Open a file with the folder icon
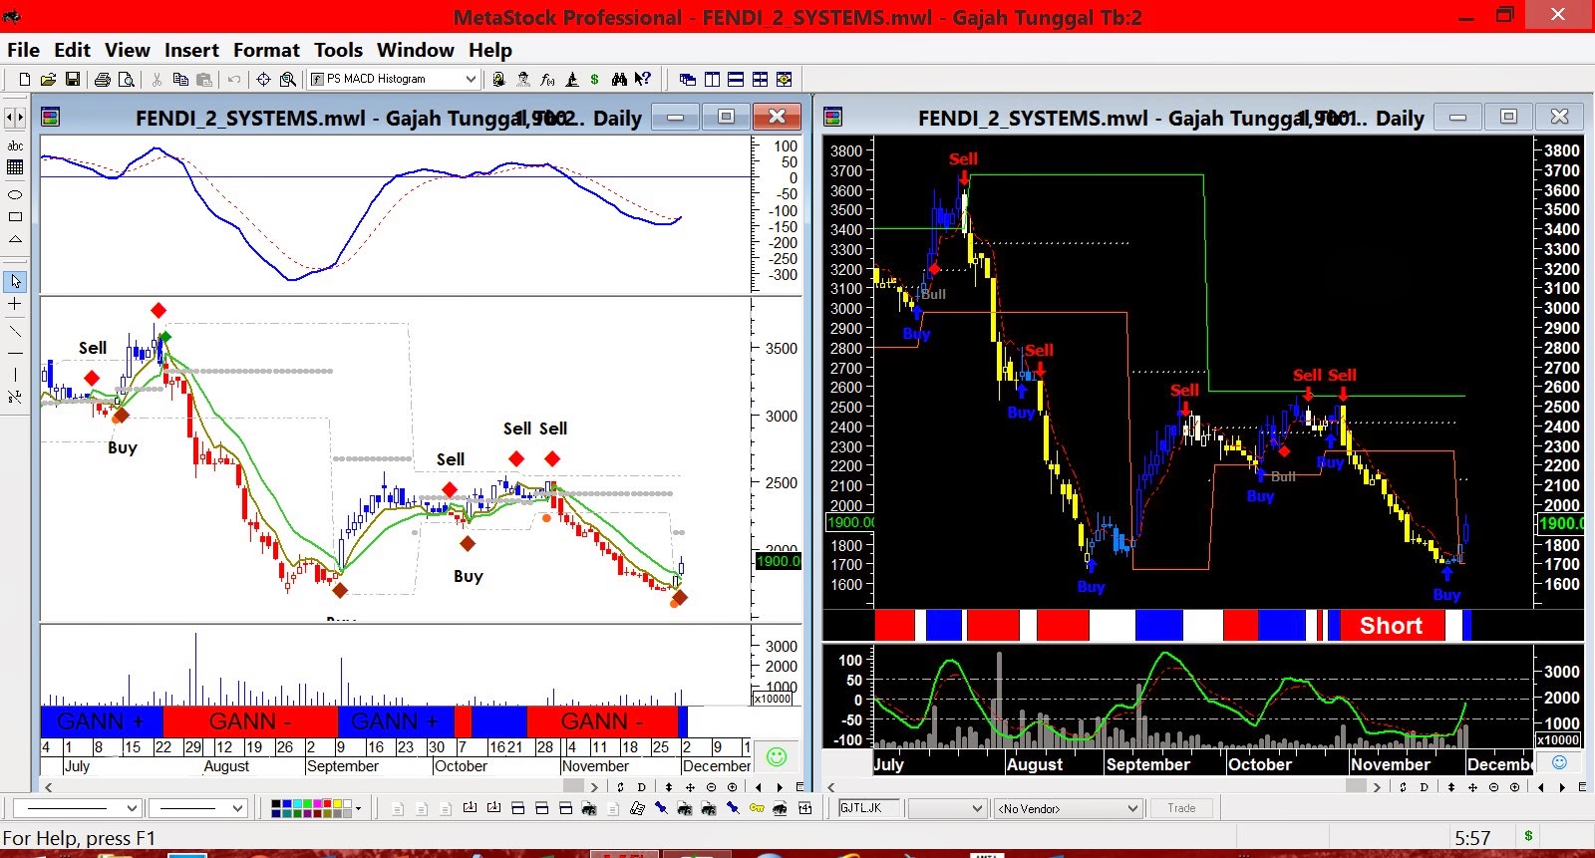The image size is (1595, 858). (x=48, y=79)
